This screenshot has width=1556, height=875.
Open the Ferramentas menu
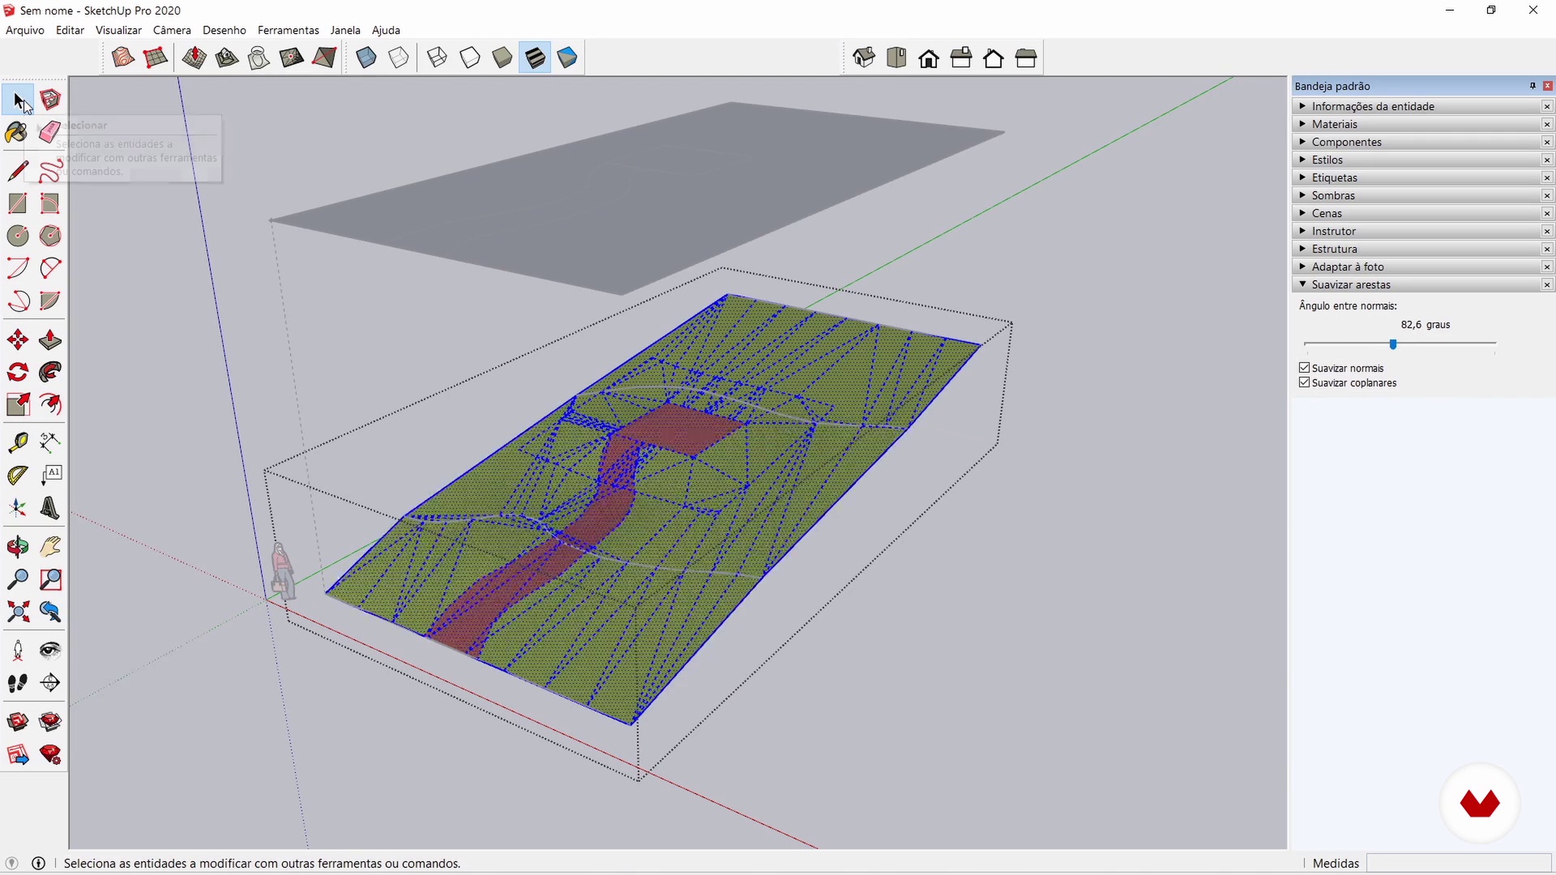point(288,30)
